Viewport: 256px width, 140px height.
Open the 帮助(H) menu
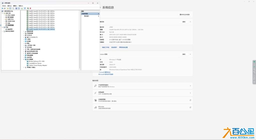21,6
